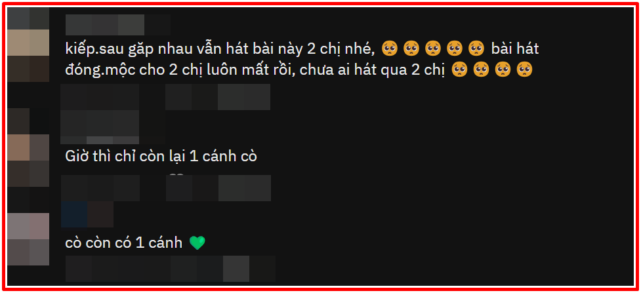Click blurred timestamp under the first comment
The width and height of the screenshot is (641, 293).
tap(100, 97)
